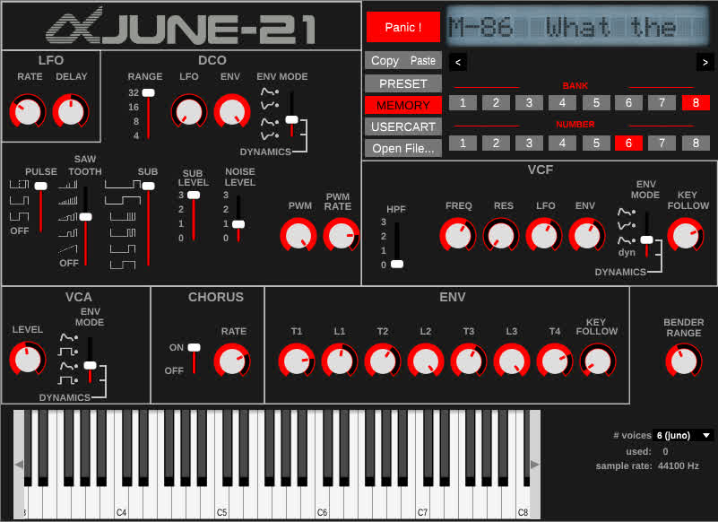Switch to MEMORY patch source

(403, 106)
